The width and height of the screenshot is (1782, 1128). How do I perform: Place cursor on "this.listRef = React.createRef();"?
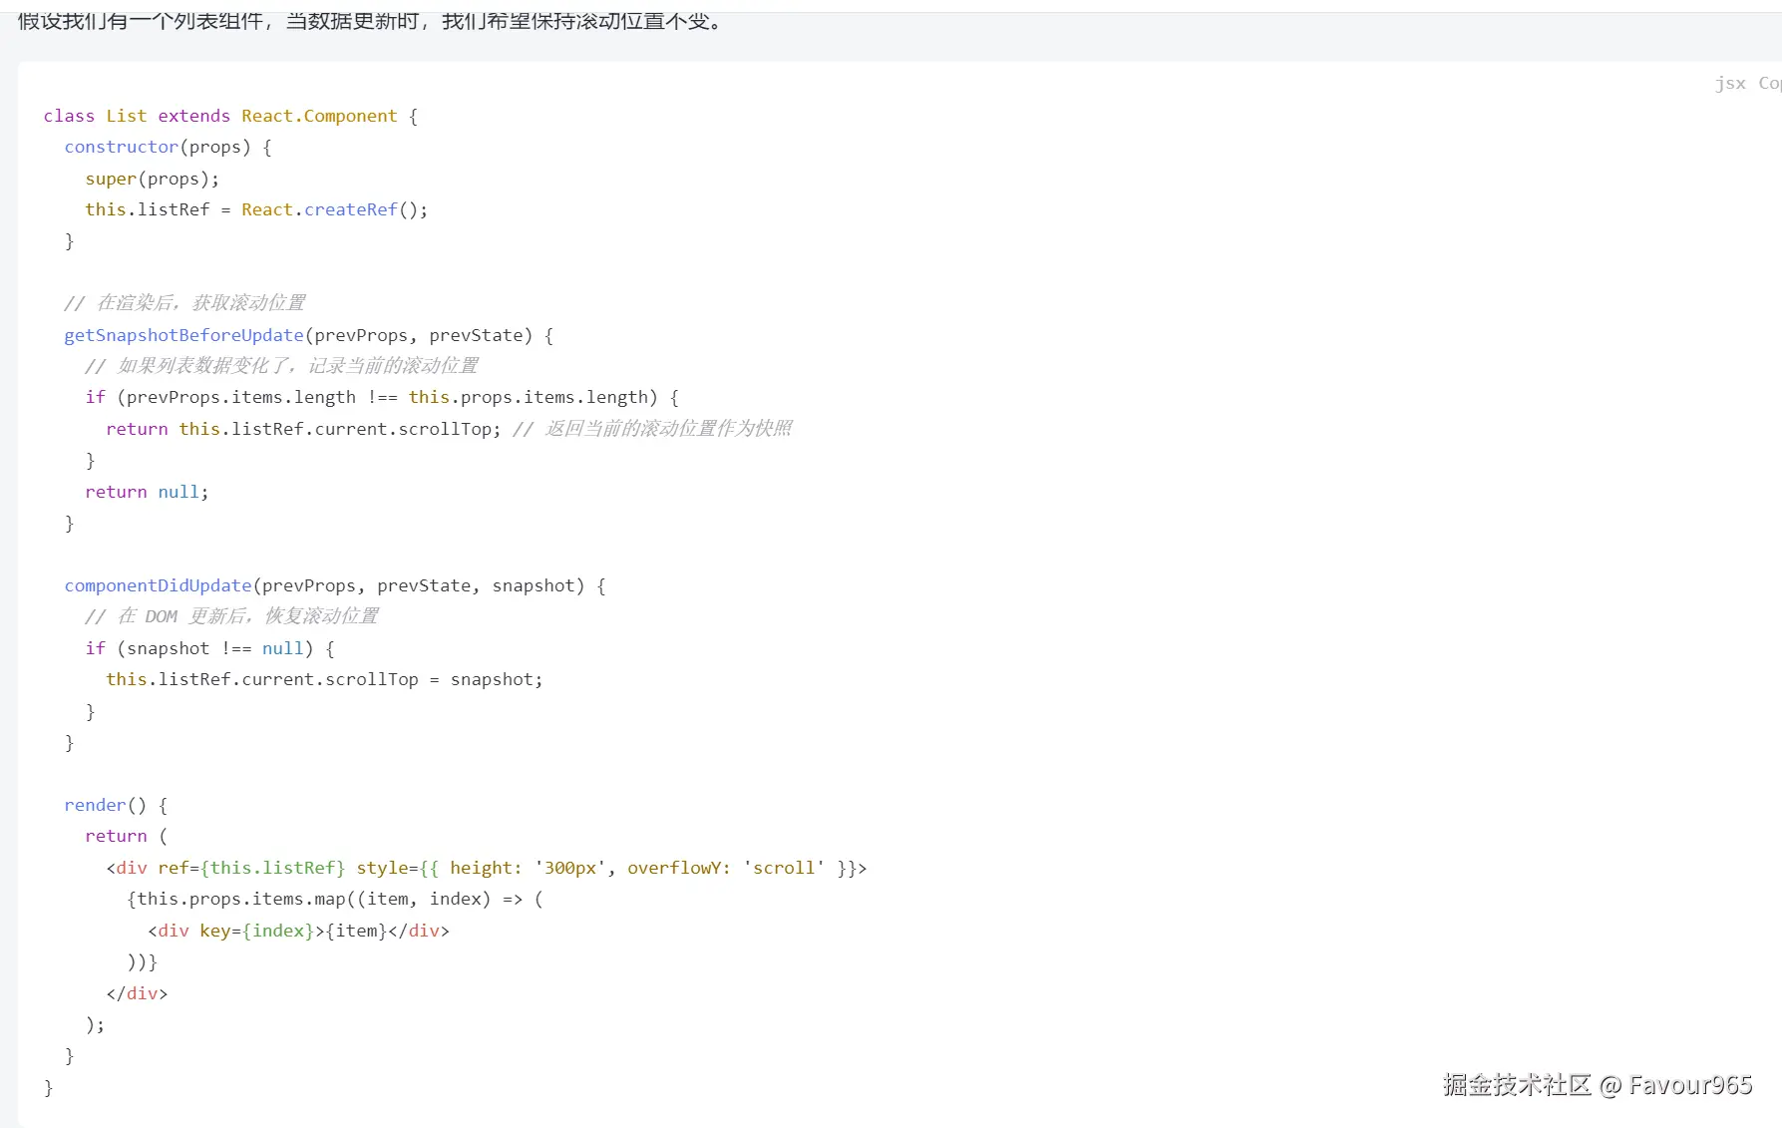(x=256, y=209)
